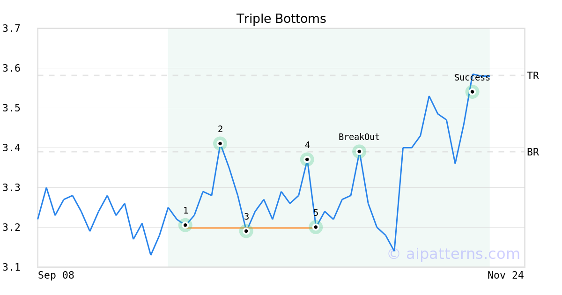This screenshot has height=295, width=562.
Task: Click the 3.1 y-axis label
Action: tap(11, 267)
